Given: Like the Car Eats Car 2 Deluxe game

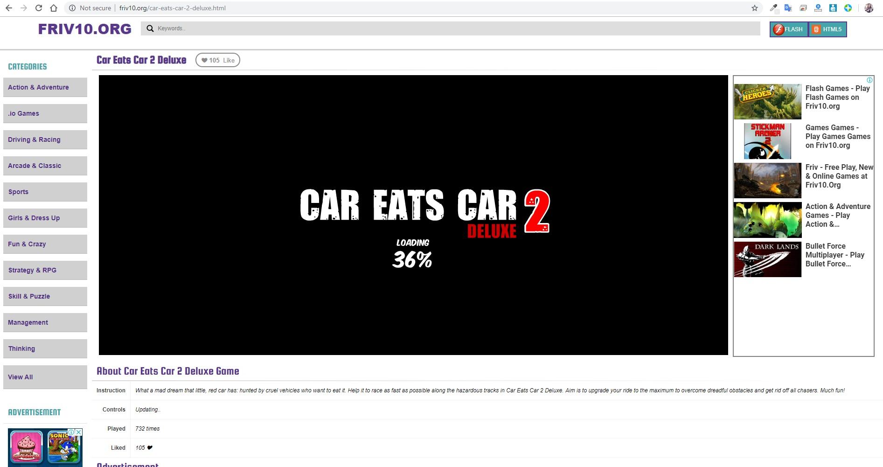Looking at the screenshot, I should (x=218, y=60).
